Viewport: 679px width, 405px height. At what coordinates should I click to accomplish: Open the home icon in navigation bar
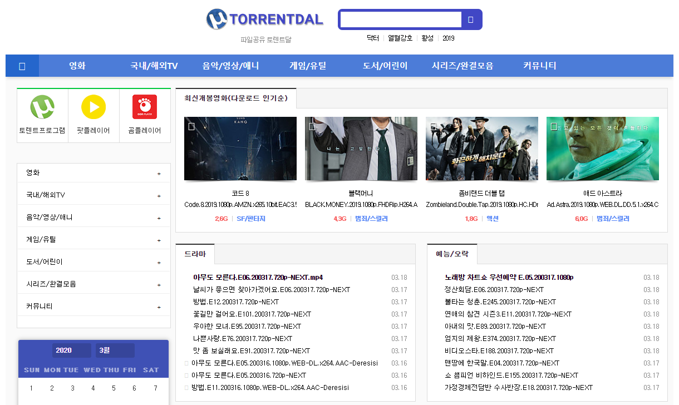tap(22, 66)
